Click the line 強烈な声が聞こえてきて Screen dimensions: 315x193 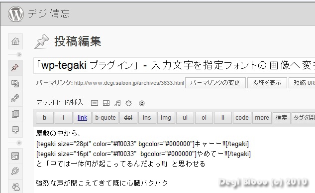click(102, 183)
